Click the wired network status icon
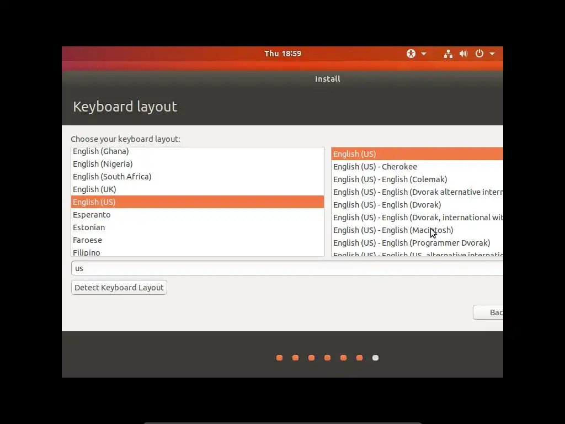The height and width of the screenshot is (424, 565). 448,54
